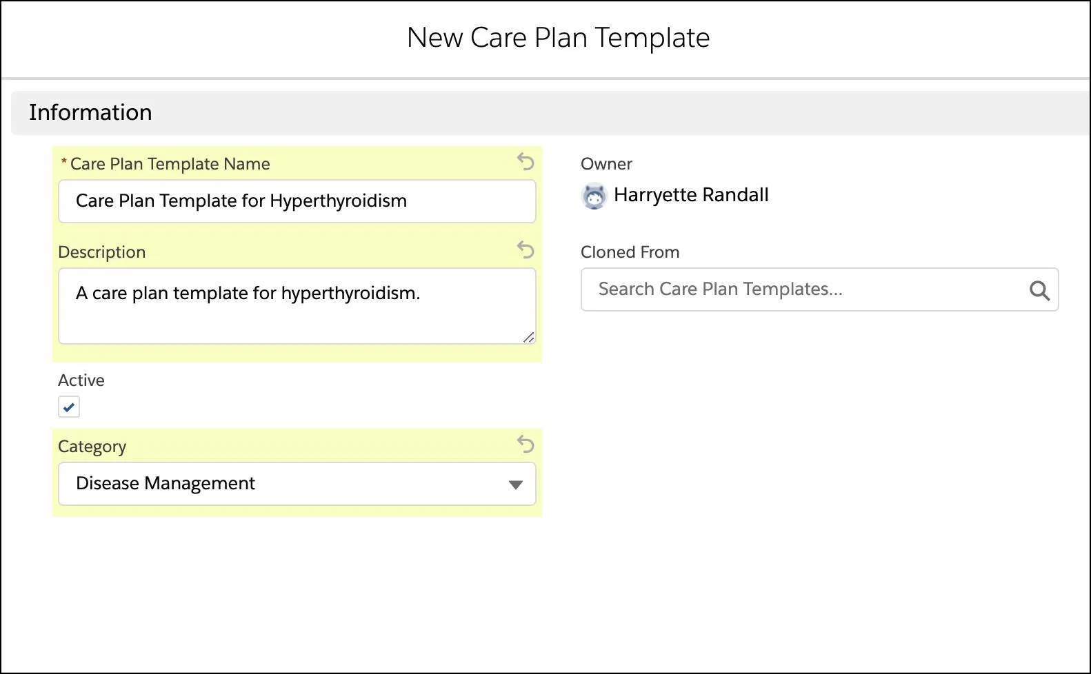This screenshot has height=674, width=1091.
Task: Click the Owner label text
Action: tap(606, 164)
